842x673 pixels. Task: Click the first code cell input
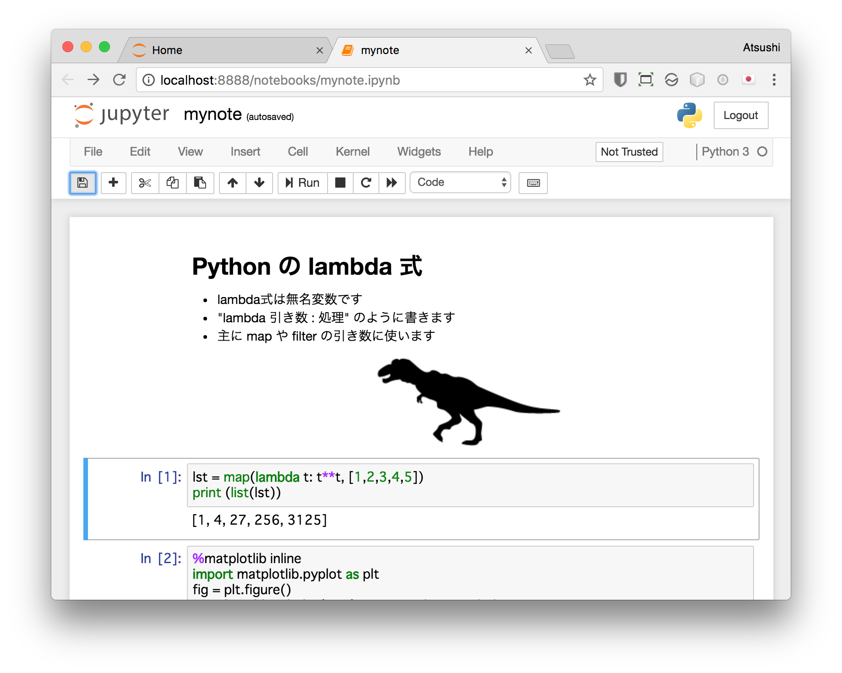coord(470,485)
